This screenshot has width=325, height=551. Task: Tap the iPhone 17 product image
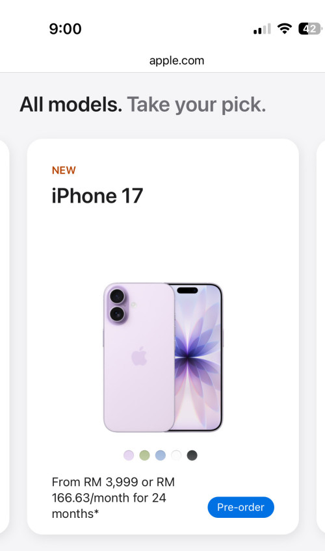[163, 357]
